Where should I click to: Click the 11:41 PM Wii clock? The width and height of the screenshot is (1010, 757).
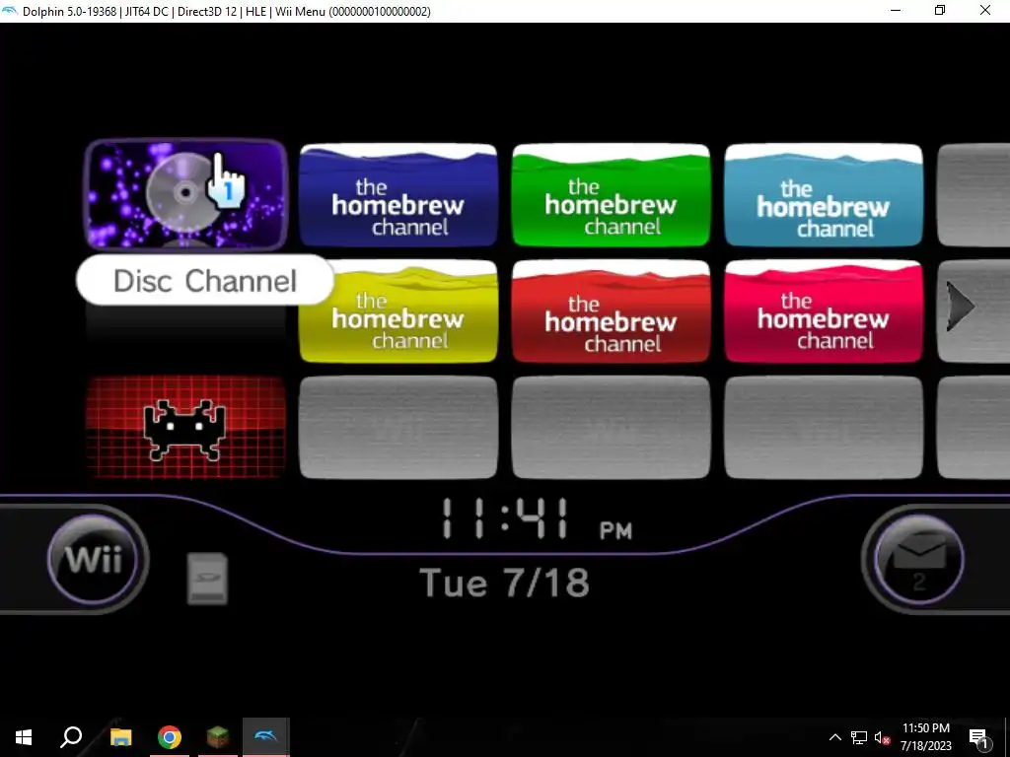[537, 518]
